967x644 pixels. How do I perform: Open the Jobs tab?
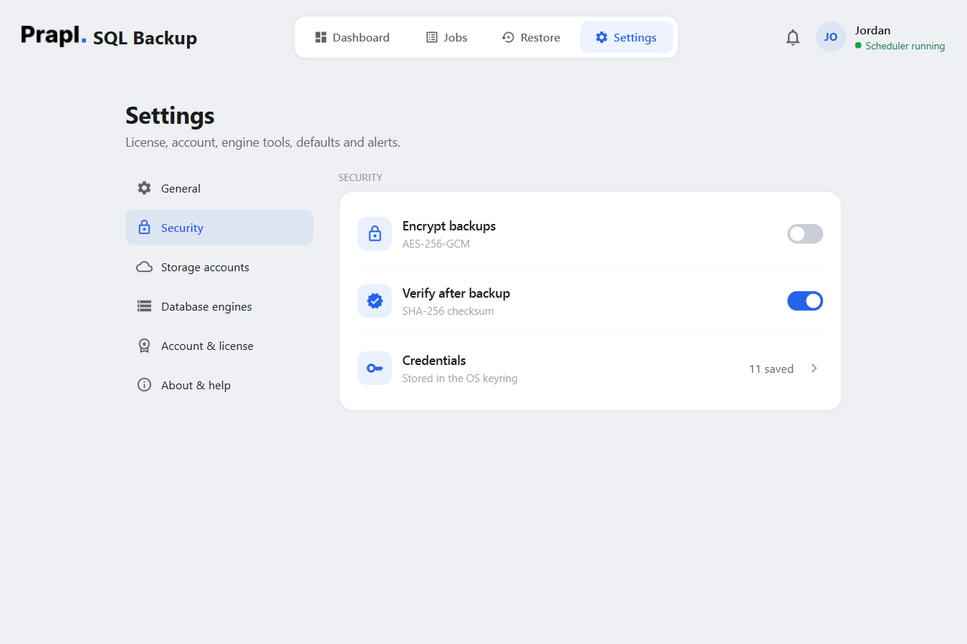click(447, 37)
